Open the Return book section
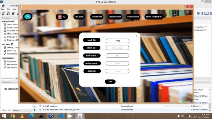Screen dimensions: 212x119 pos(115,17)
